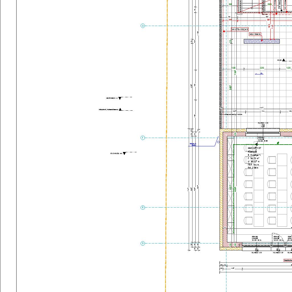Select the red Nachtlüftung label box
This screenshot has height=292, width=292.
[288, 260]
